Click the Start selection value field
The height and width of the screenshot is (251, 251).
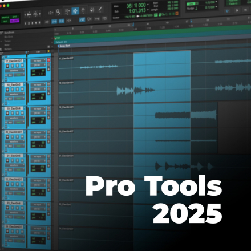click(x=172, y=2)
